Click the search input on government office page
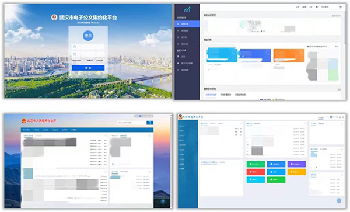The image size is (350, 212). [132, 123]
